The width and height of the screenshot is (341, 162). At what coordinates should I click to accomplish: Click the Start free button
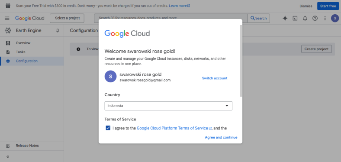[328, 6]
